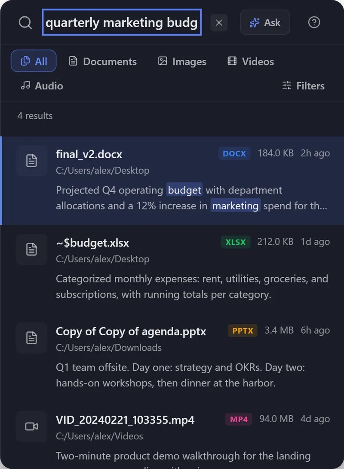
Task: Open the help question mark icon
Action: (314, 22)
